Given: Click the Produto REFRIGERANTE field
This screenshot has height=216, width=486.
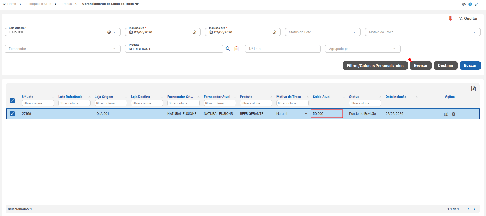Looking at the screenshot, I should tap(174, 49).
